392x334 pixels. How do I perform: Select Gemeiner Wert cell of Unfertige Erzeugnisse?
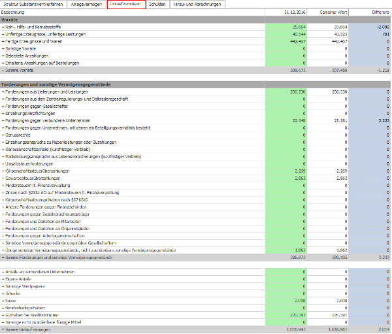pyautogui.click(x=328, y=34)
